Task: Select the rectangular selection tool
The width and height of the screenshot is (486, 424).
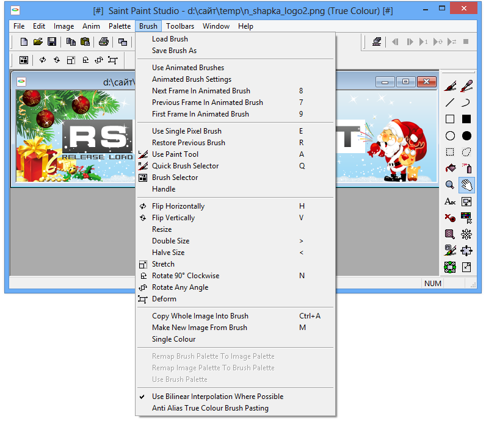Action: coord(450,152)
